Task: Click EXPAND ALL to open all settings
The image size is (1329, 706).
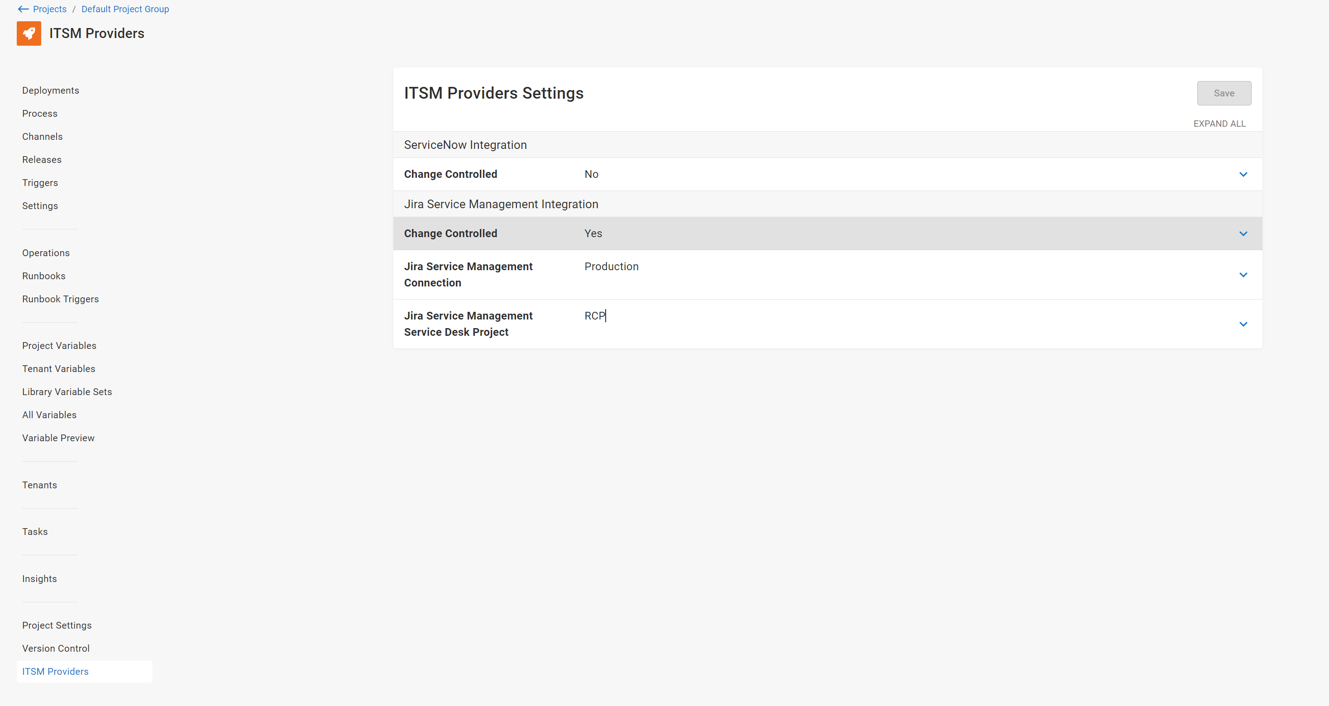Action: (x=1219, y=123)
